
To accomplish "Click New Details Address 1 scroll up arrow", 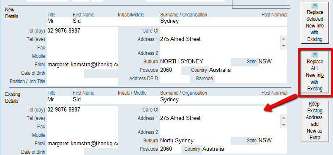I will point(284,39).
